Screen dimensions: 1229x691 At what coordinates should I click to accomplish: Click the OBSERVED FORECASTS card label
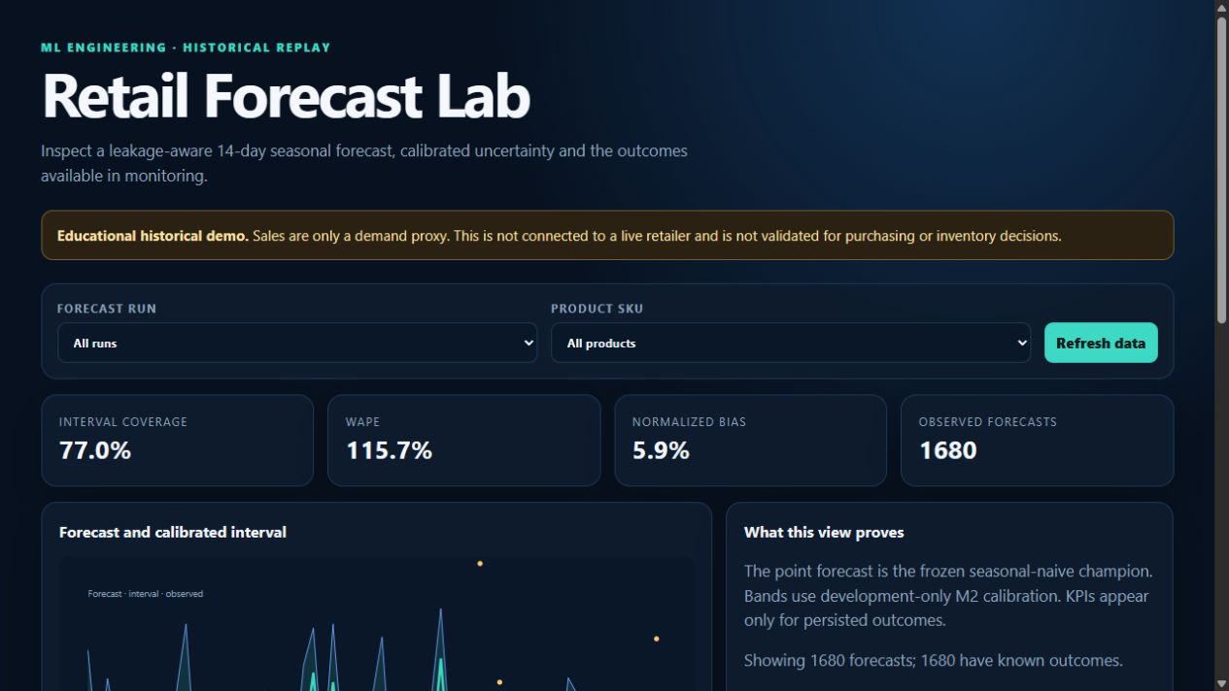[x=988, y=422]
